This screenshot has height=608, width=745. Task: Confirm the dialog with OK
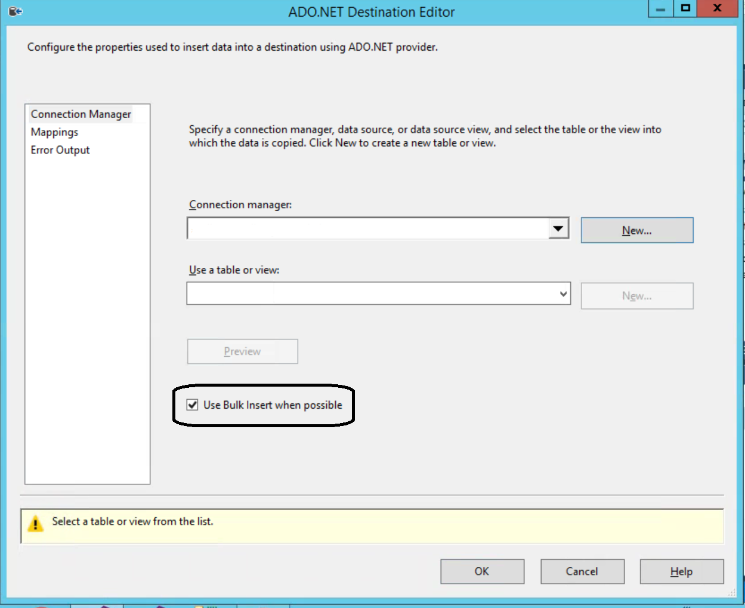pyautogui.click(x=482, y=572)
